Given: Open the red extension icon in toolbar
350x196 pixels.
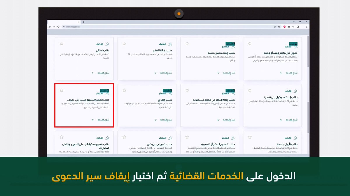Looking at the screenshot, I should tap(284, 26).
